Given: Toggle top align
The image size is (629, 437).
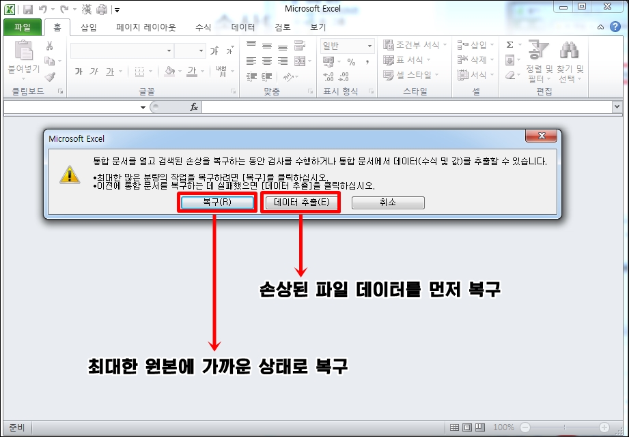Looking at the screenshot, I should [251, 45].
